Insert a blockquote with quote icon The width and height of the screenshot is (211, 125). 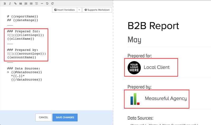click(21, 3)
